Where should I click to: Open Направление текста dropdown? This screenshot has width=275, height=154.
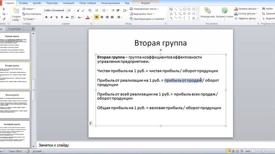point(144,9)
